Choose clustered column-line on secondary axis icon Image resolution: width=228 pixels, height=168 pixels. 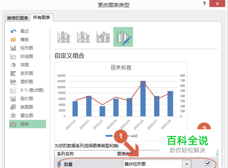click(x=83, y=37)
